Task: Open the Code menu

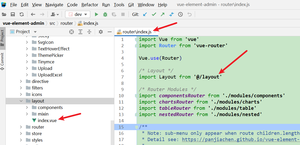Action: [72, 5]
